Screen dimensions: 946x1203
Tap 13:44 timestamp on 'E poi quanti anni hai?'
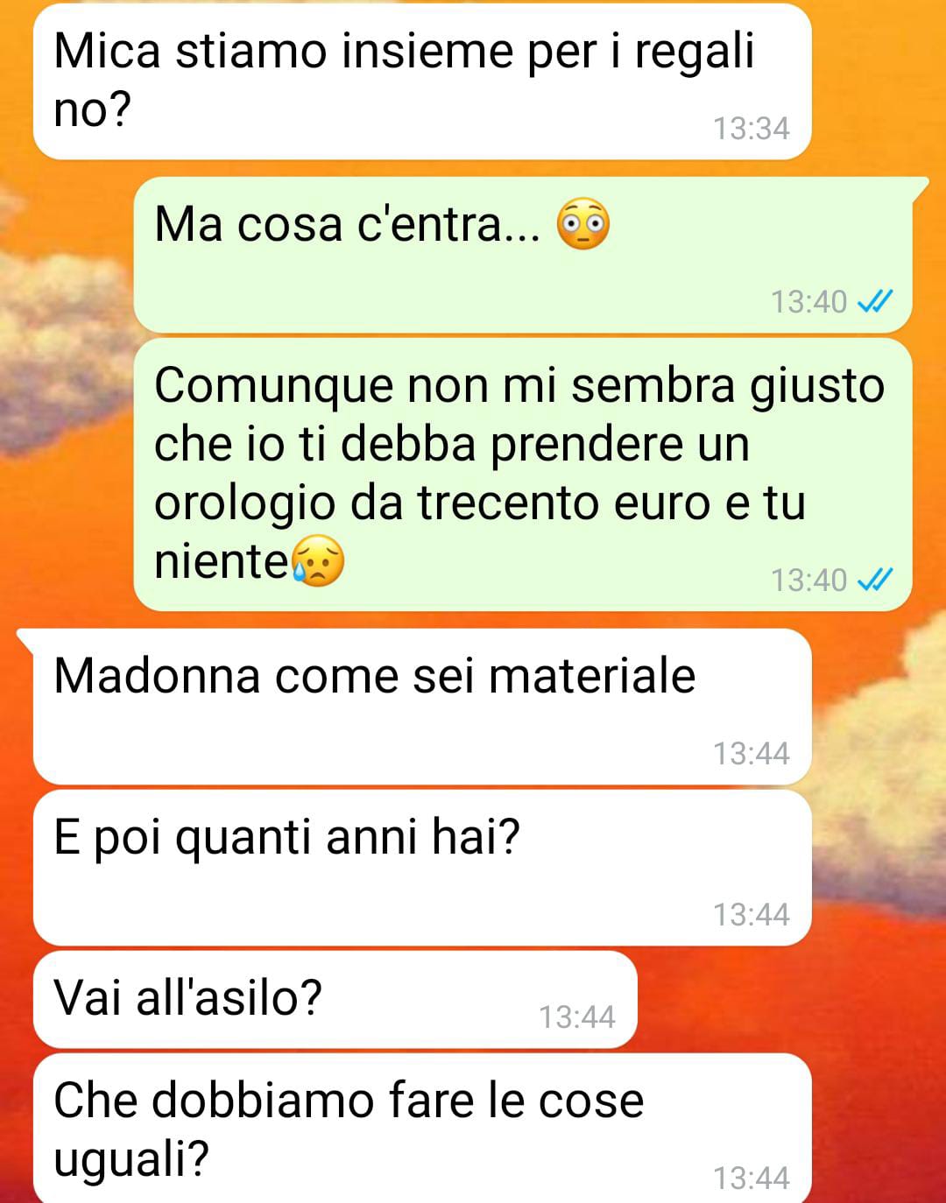(752, 914)
